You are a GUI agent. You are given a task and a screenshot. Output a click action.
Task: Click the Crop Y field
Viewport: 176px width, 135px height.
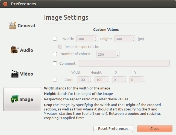click(135, 80)
